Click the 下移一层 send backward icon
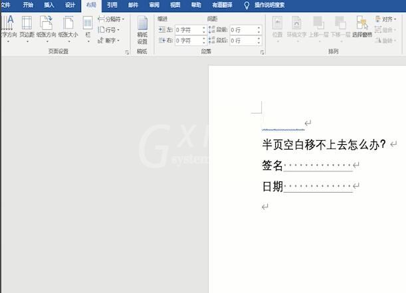 [340, 29]
